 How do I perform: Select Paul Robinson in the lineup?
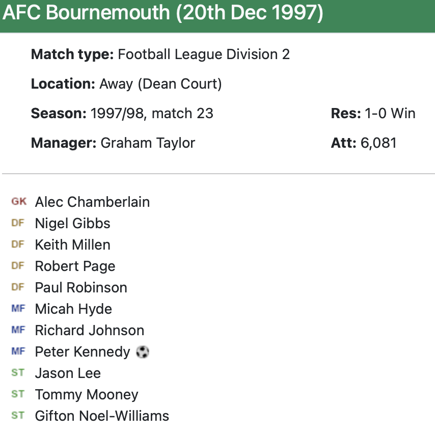(x=81, y=288)
